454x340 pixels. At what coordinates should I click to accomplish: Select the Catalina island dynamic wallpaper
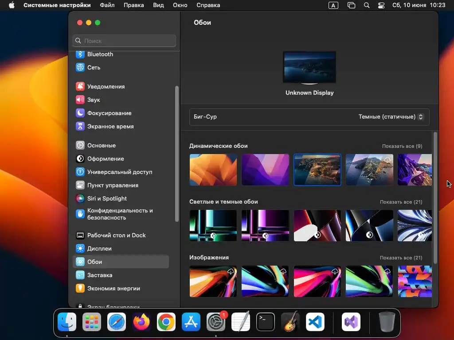coord(369,170)
